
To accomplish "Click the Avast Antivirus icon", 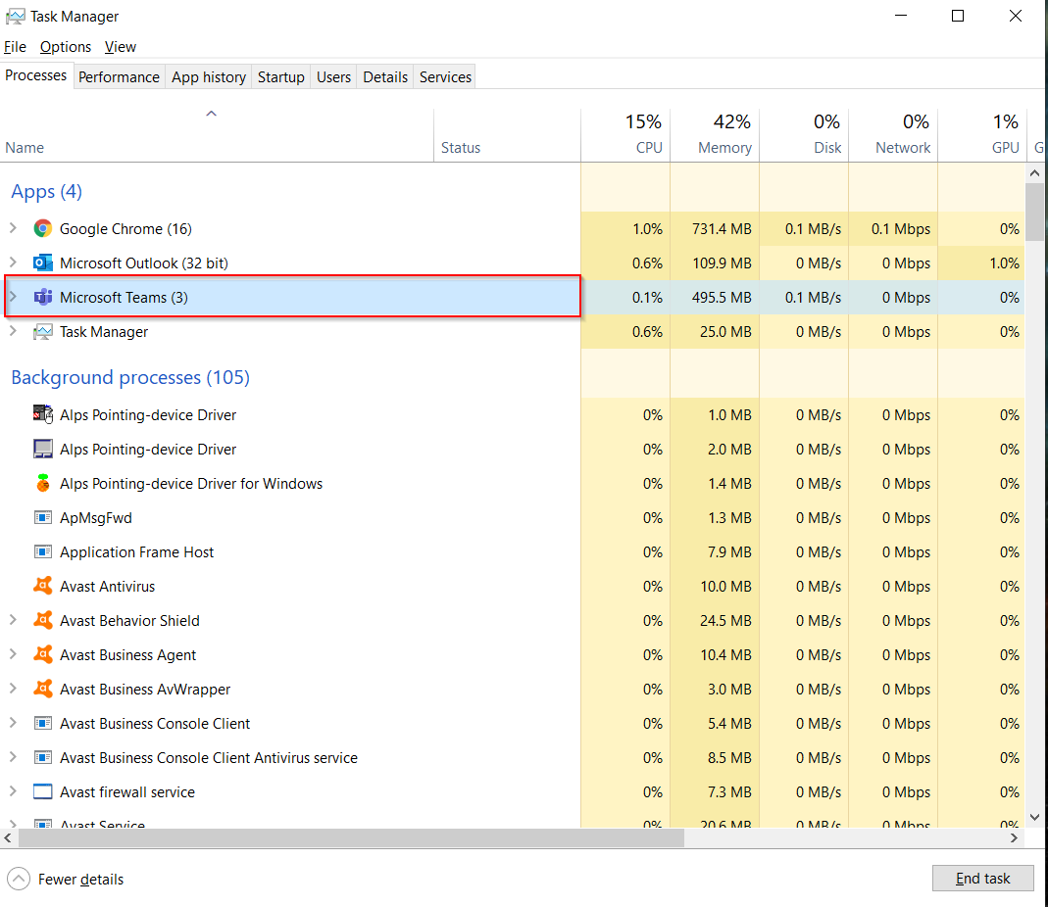I will (43, 586).
